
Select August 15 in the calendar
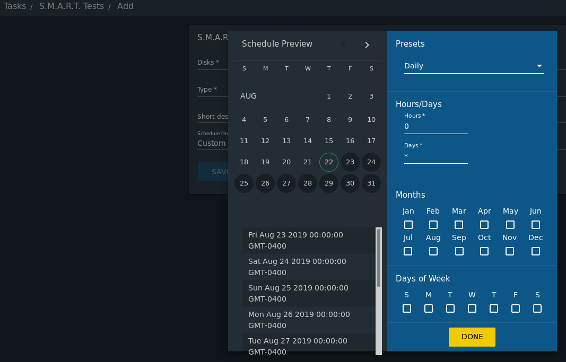[328, 141]
